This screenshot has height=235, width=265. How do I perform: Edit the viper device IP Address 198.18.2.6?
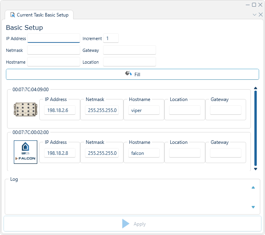(x=59, y=110)
